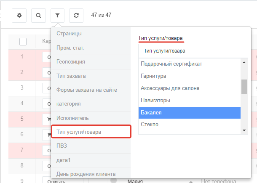Screen dimensions: 257x183
Task: Click the Тип услуги/товара search field
Action: coord(193,51)
